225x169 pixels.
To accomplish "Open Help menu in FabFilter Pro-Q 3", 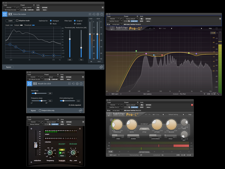I will (x=210, y=28).
